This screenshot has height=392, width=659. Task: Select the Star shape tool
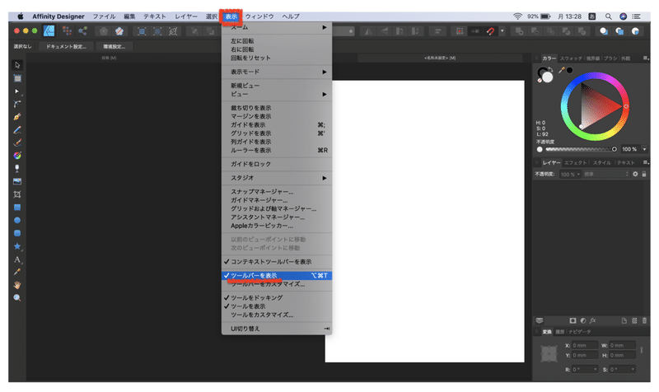17,246
